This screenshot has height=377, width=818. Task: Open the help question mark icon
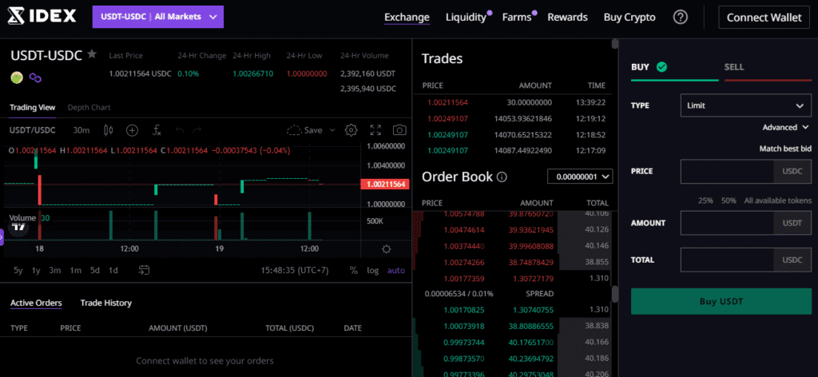(681, 18)
